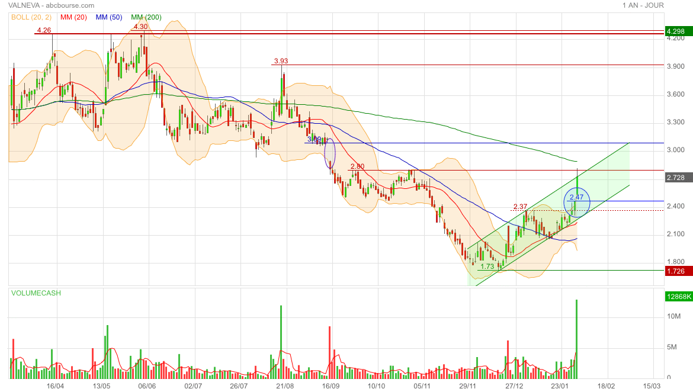The height and width of the screenshot is (392, 693).
Task: Click the 16/04 date axis label
Action: pos(55,386)
